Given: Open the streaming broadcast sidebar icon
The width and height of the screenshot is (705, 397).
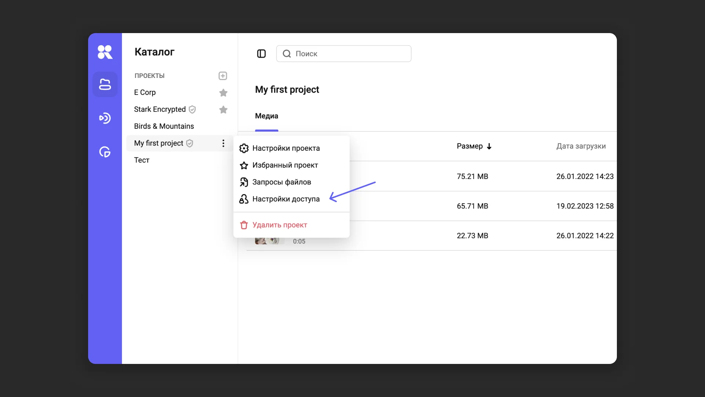Looking at the screenshot, I should pyautogui.click(x=105, y=118).
